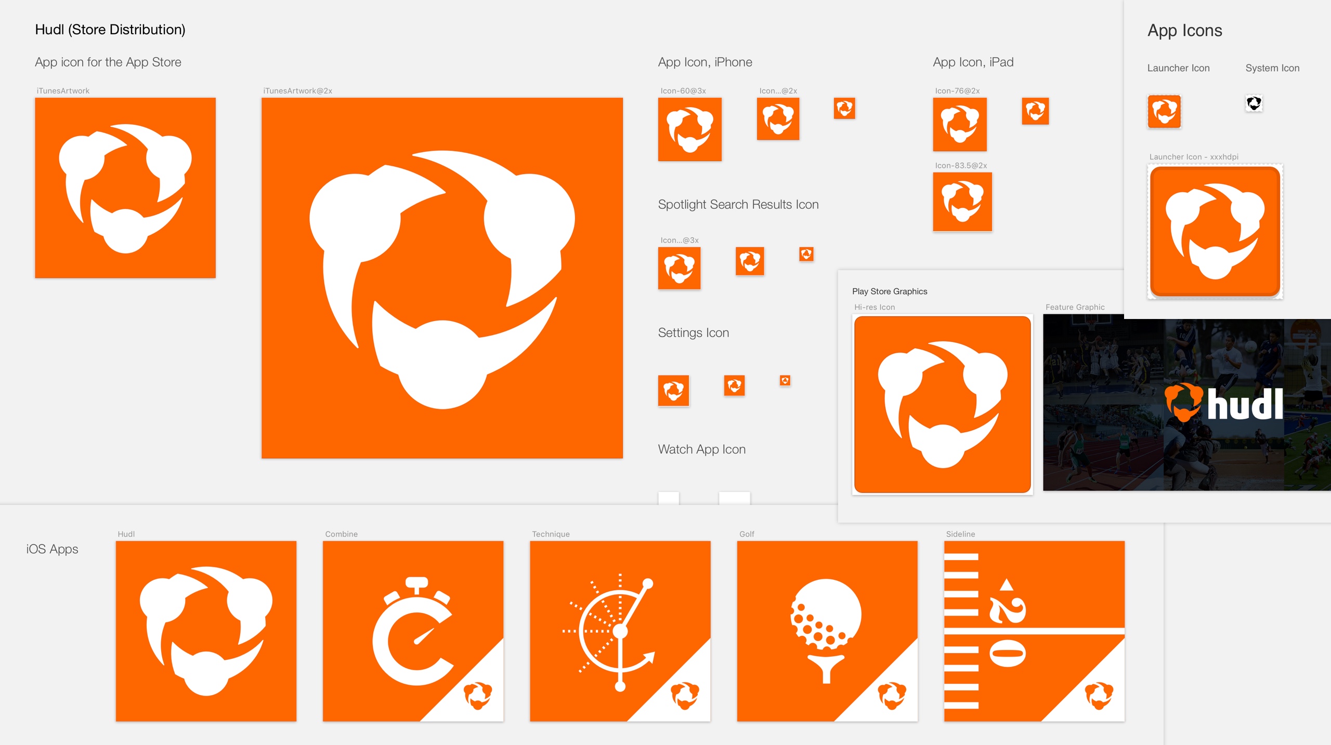
Task: Click the Sideline yard-line app icon
Action: coord(1034,631)
